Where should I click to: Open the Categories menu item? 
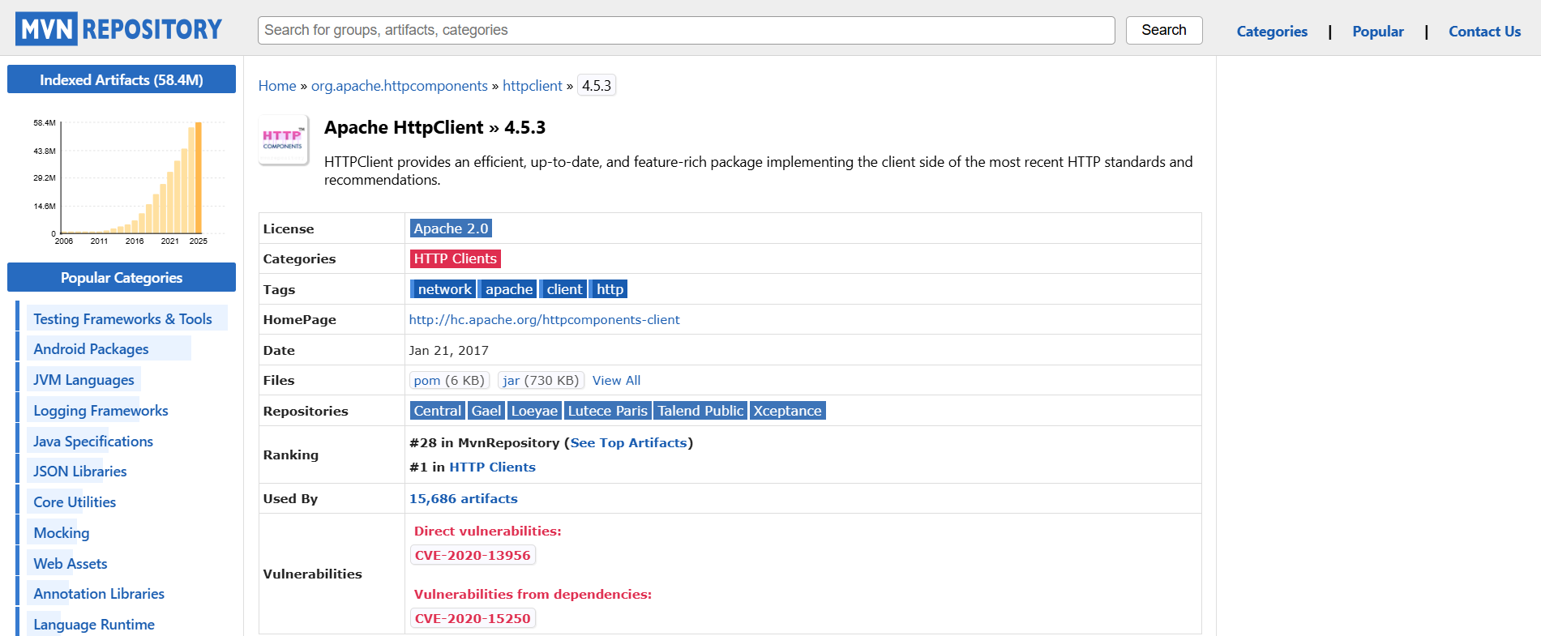coord(1271,32)
